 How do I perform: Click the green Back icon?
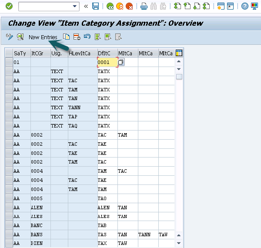coord(110,7)
